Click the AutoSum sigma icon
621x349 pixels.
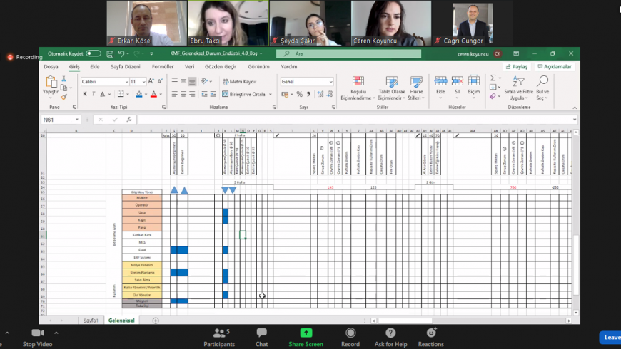pyautogui.click(x=493, y=78)
